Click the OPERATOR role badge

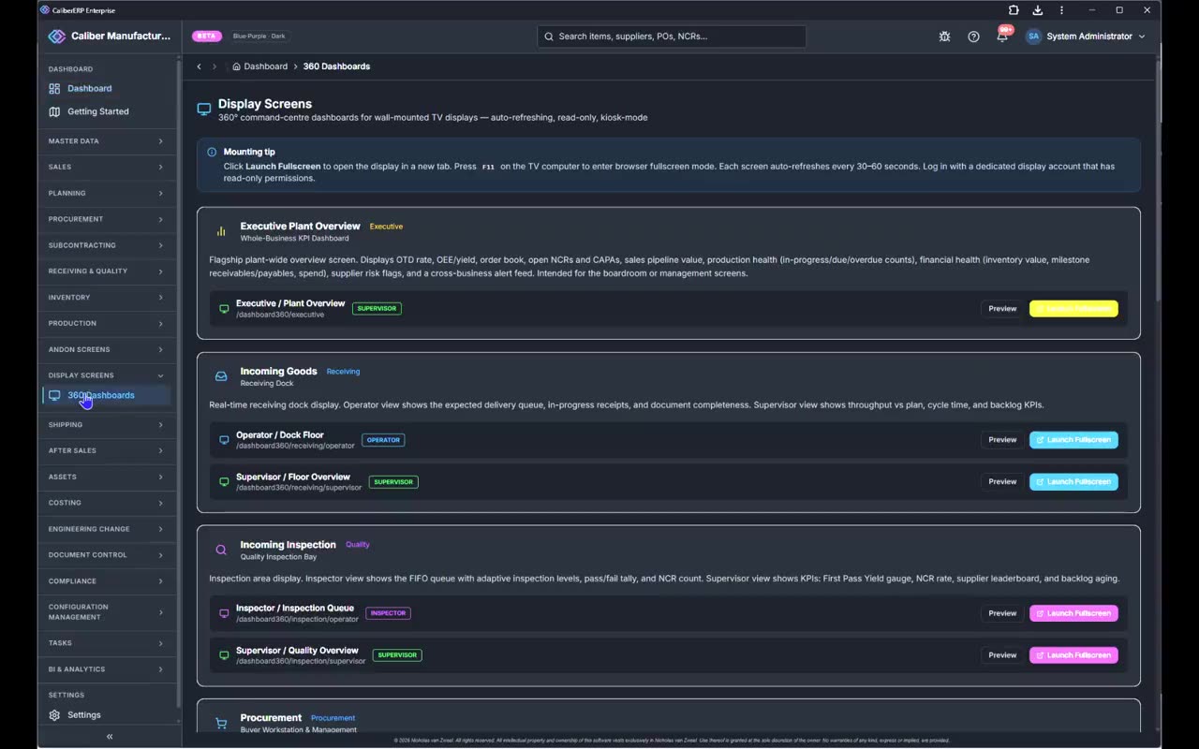383,440
